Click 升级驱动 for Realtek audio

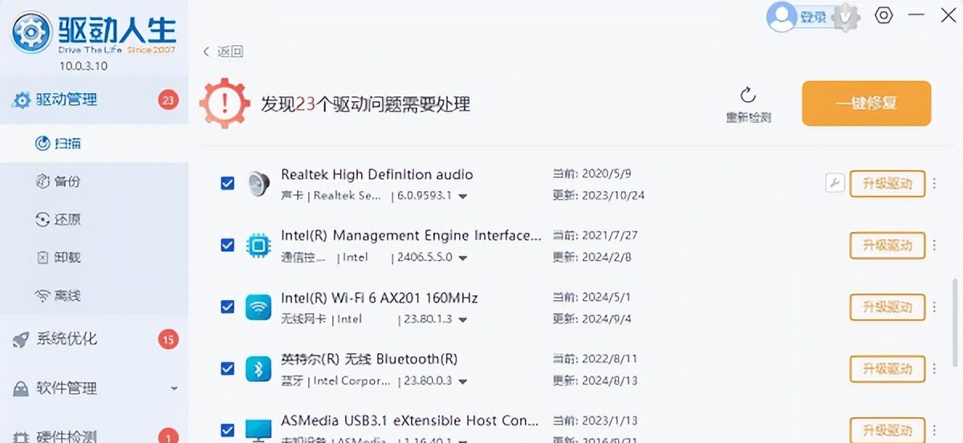point(887,184)
